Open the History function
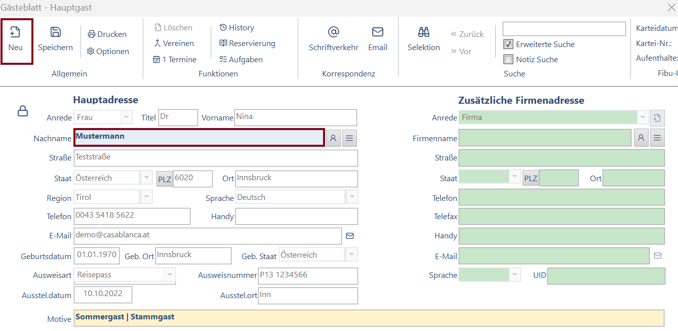This screenshot has width=678, height=331. pyautogui.click(x=236, y=28)
